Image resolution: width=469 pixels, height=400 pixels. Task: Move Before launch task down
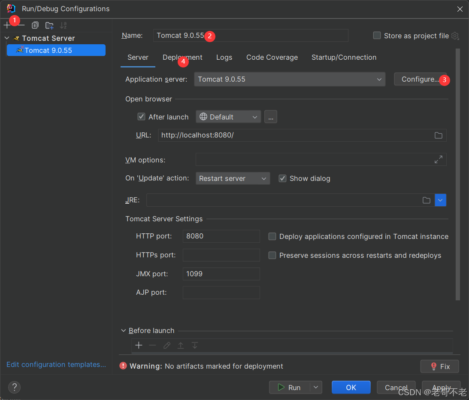point(195,345)
